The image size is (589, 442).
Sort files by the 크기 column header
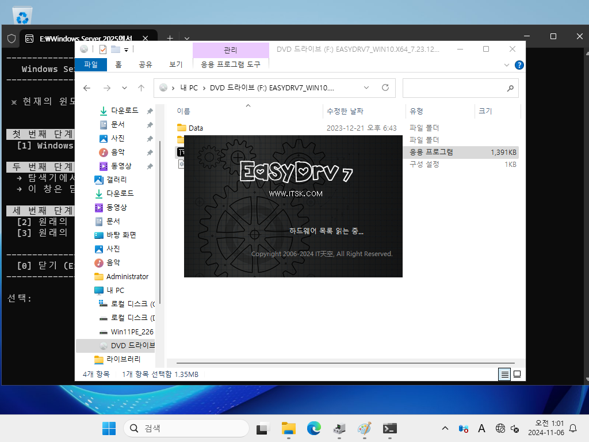[485, 111]
